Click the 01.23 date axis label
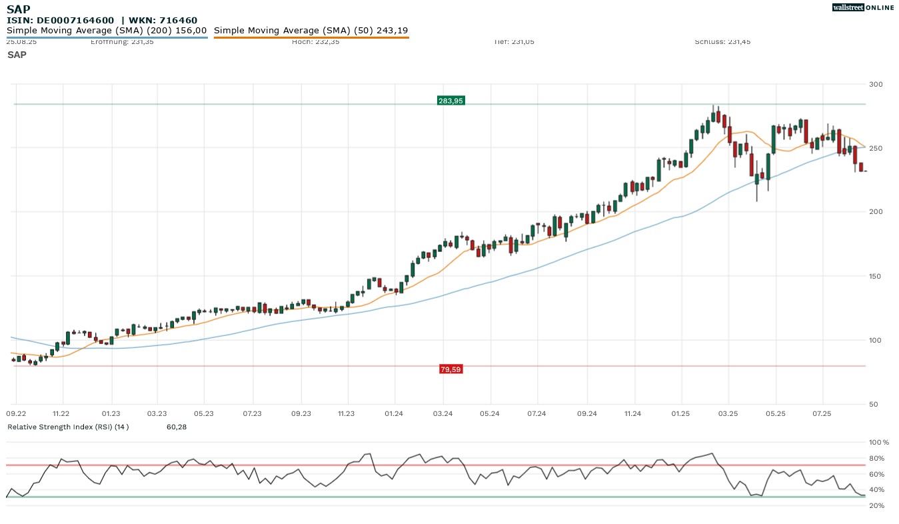The width and height of the screenshot is (899, 524). 111,414
